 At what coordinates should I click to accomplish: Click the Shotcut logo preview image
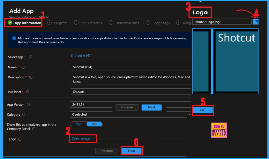click(x=225, y=61)
